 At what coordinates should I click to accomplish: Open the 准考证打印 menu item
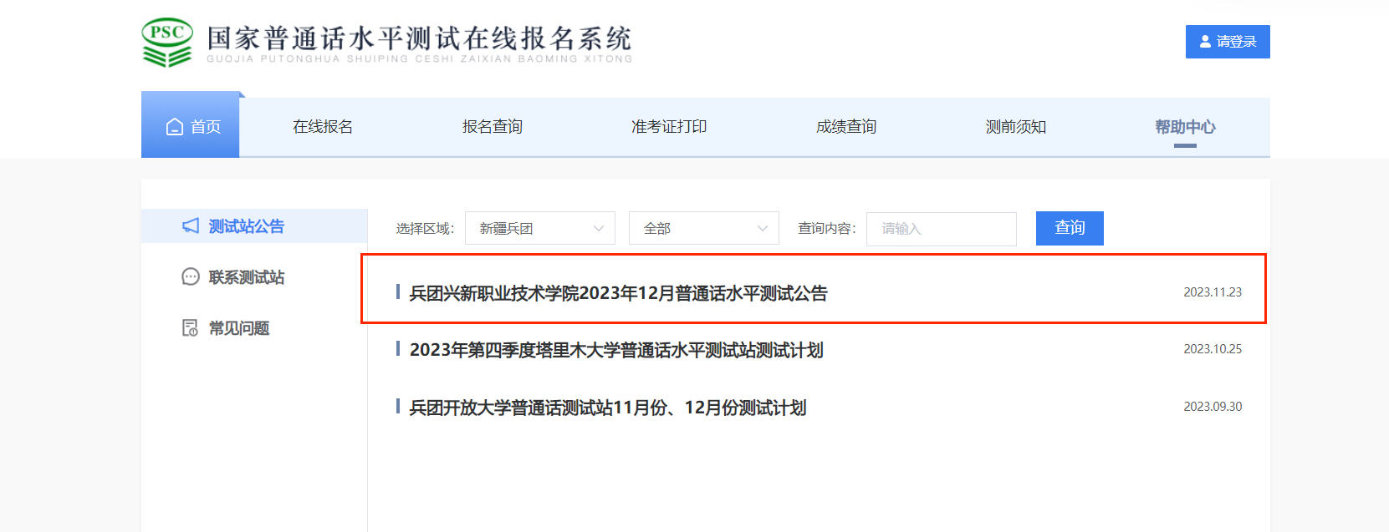(669, 127)
